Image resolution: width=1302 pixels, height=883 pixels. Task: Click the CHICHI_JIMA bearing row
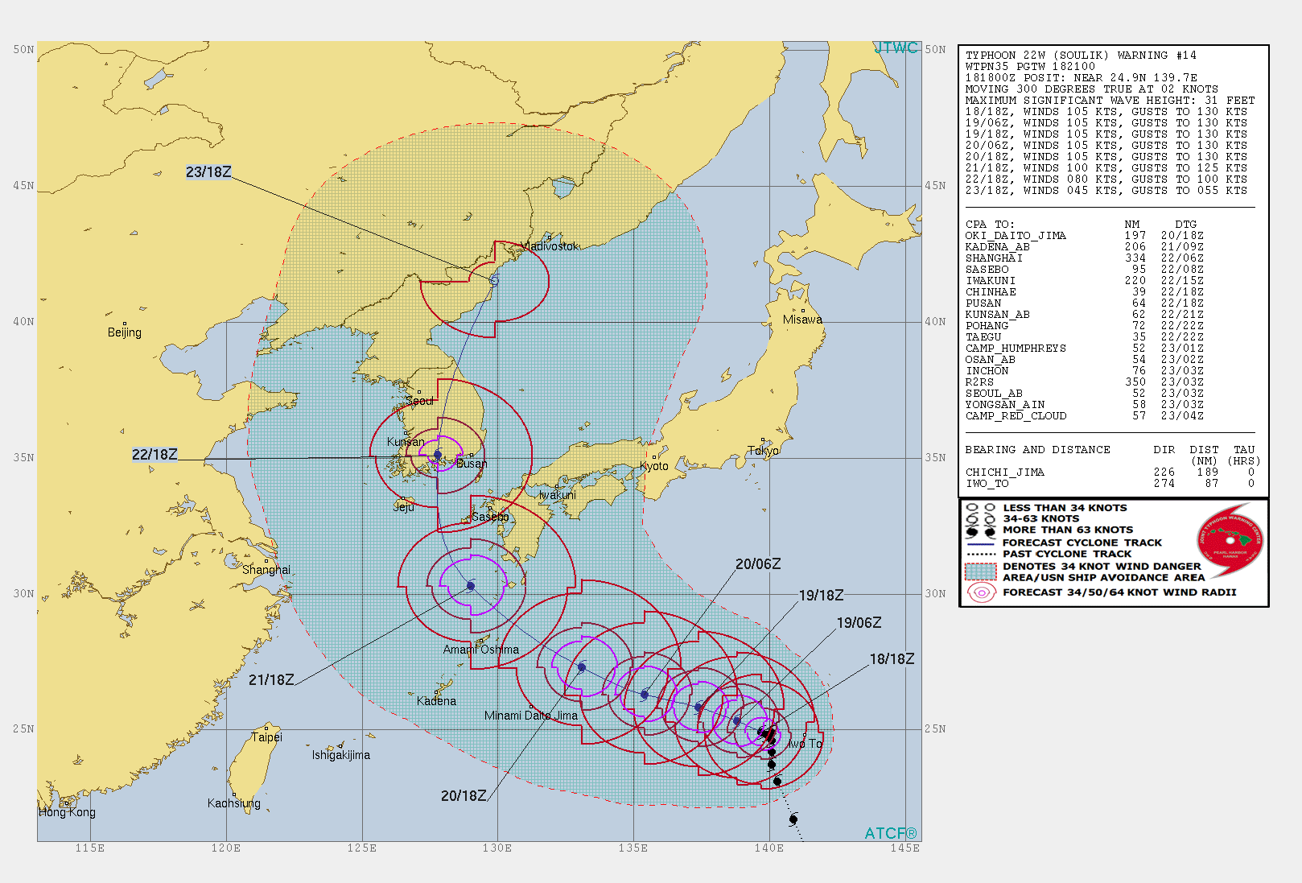pyautogui.click(x=1110, y=472)
